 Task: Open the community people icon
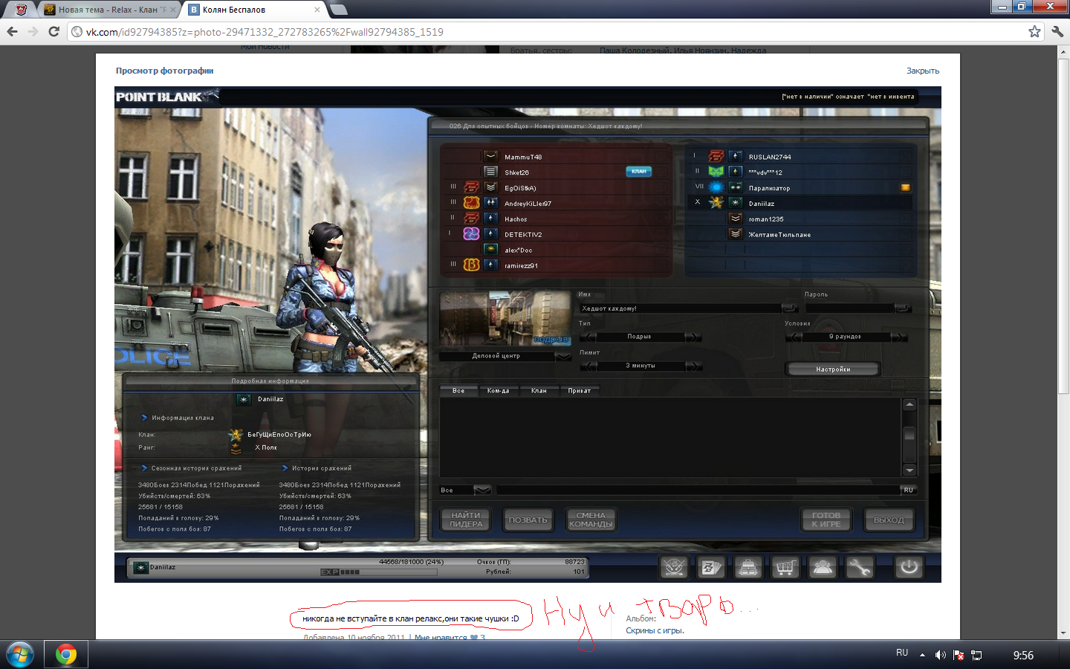pos(823,568)
